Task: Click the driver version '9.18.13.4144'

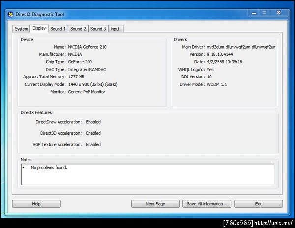Action: (220, 54)
